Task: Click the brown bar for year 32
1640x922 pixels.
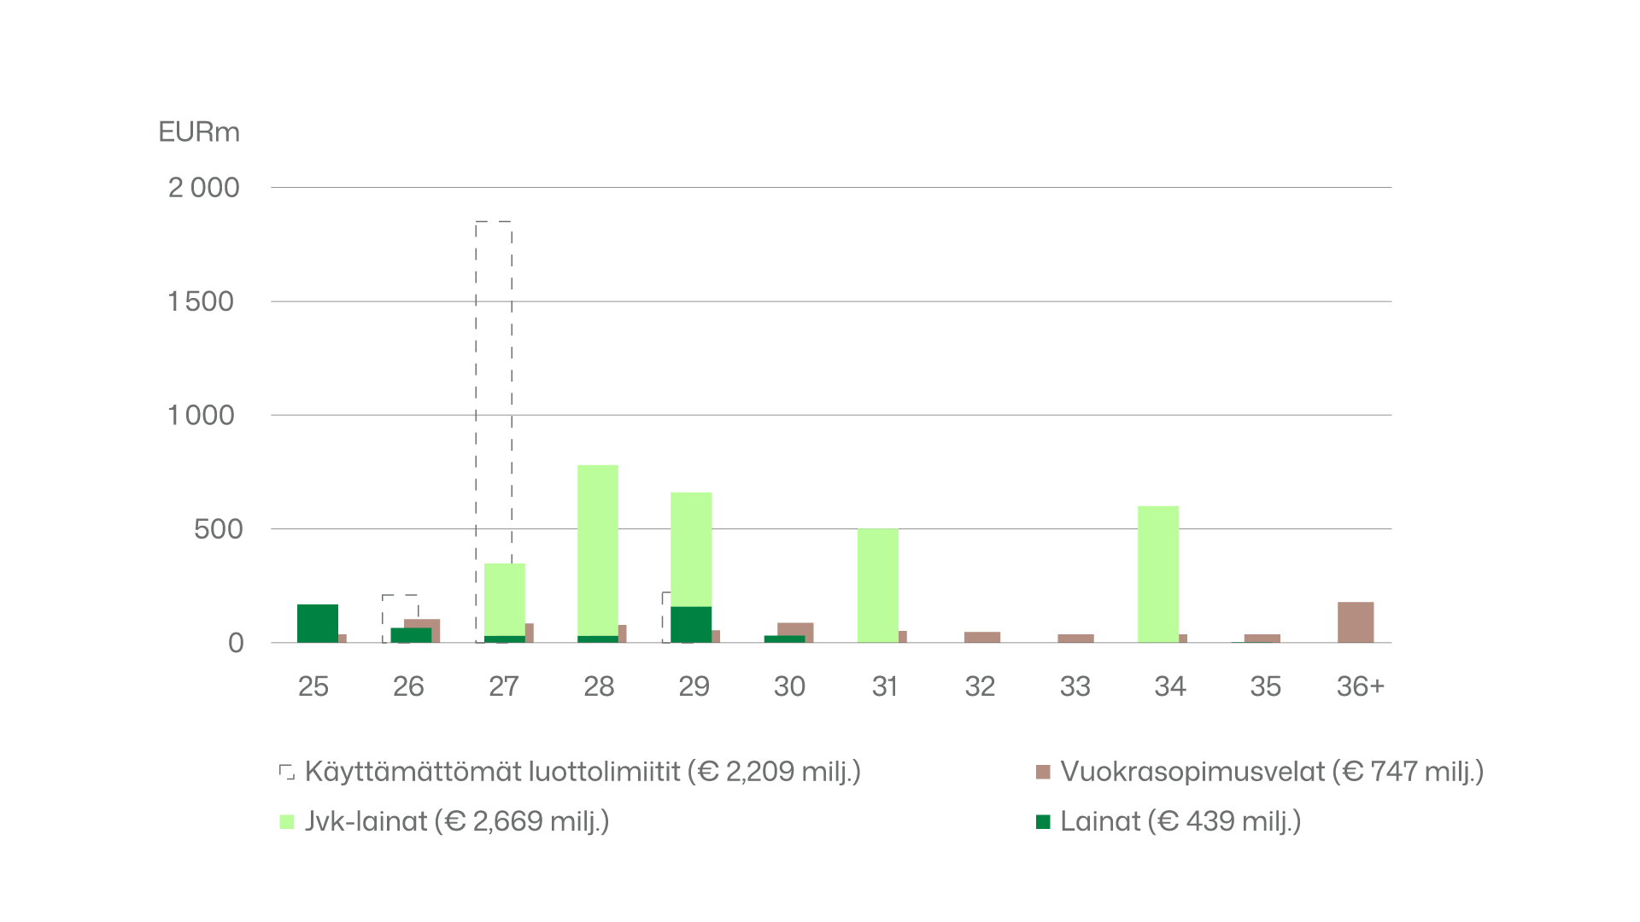Action: pos(982,637)
